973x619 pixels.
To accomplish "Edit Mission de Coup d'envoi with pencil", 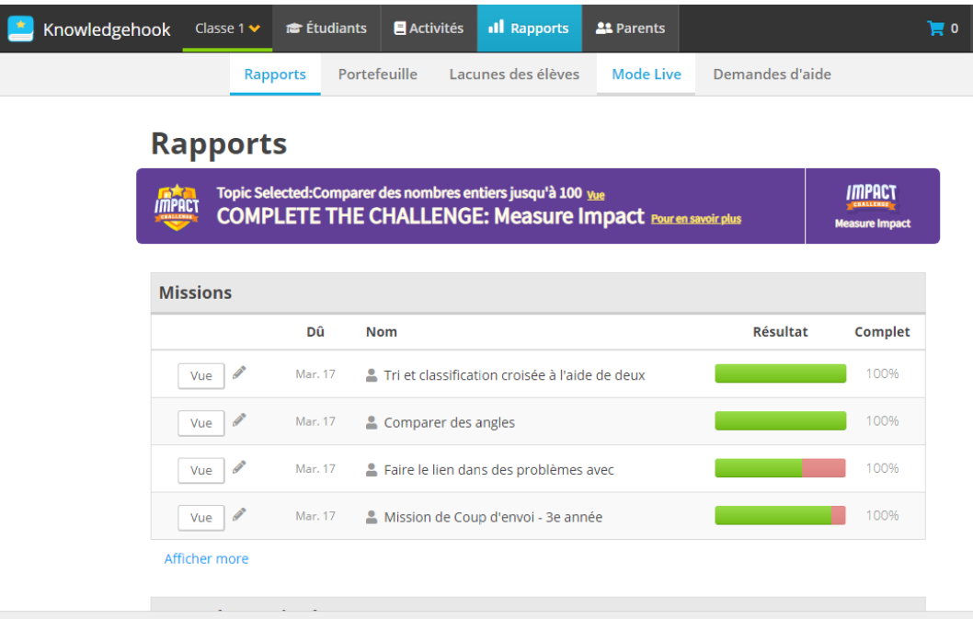I will [239, 515].
